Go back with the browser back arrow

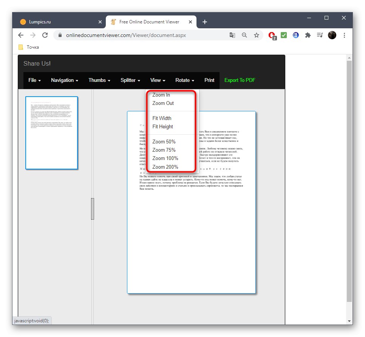coord(21,35)
